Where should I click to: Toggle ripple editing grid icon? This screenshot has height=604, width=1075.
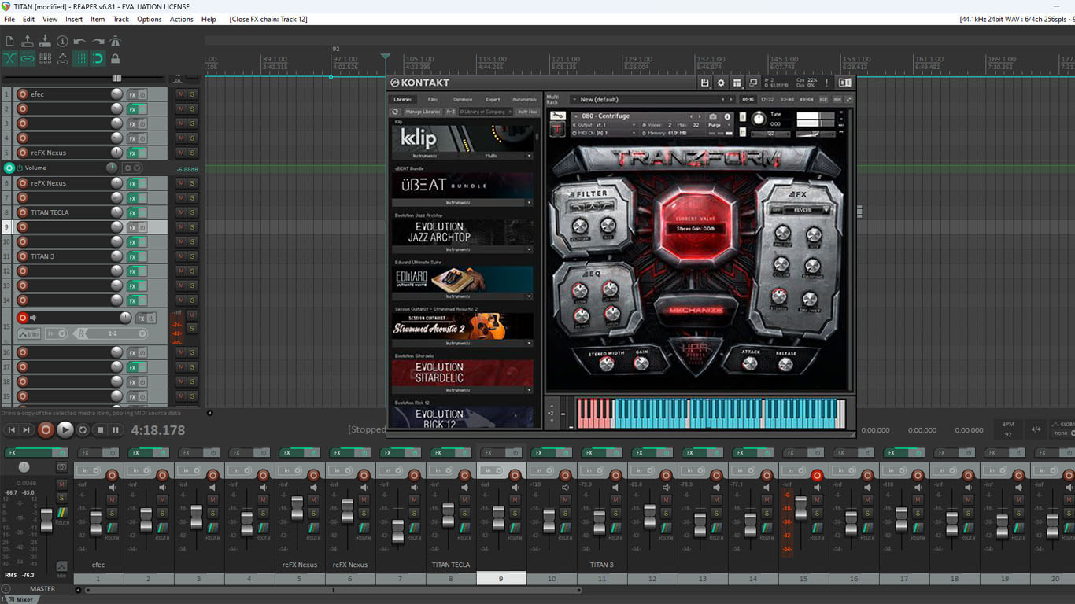click(x=45, y=58)
